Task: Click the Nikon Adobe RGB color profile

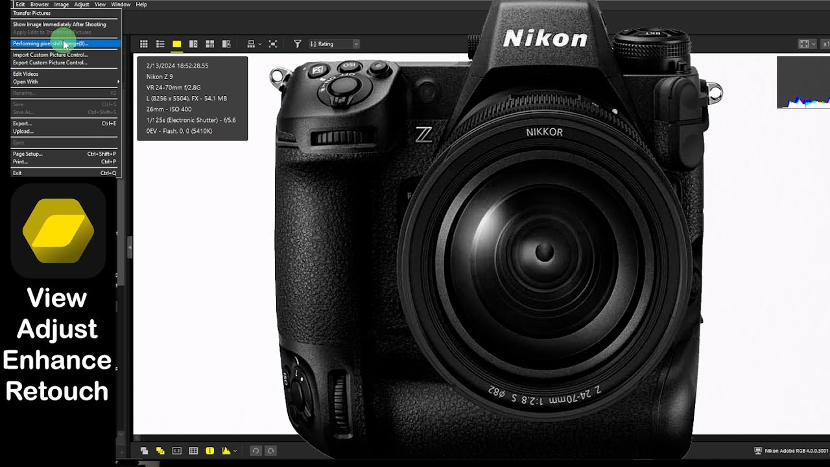Action: coord(796,451)
